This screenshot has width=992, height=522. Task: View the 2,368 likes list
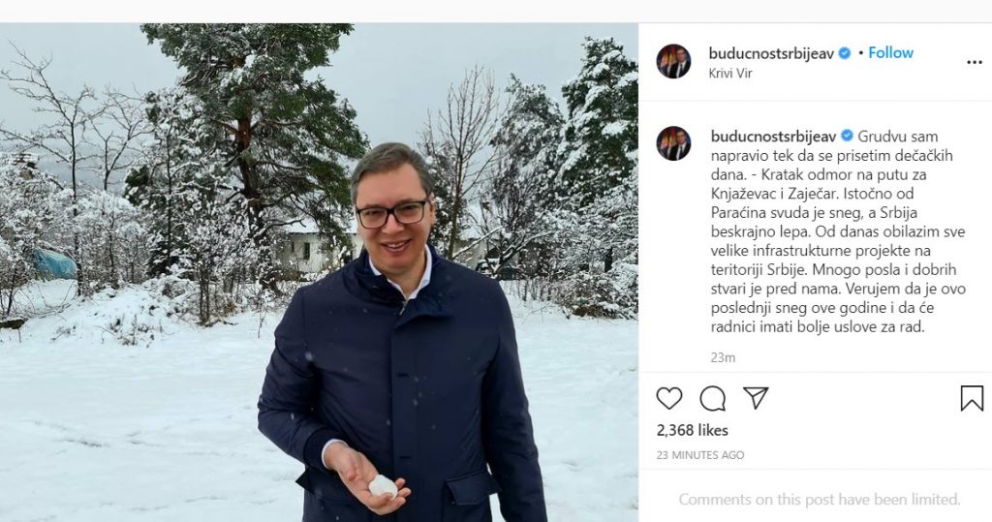tap(692, 430)
